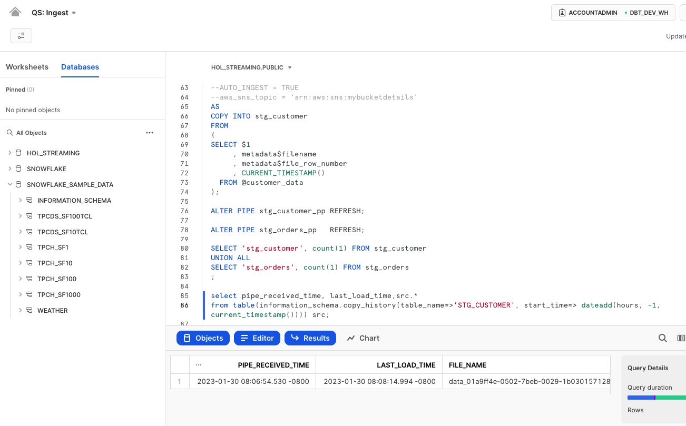Click the columns view icon in results
The width and height of the screenshot is (686, 426).
[x=681, y=338]
